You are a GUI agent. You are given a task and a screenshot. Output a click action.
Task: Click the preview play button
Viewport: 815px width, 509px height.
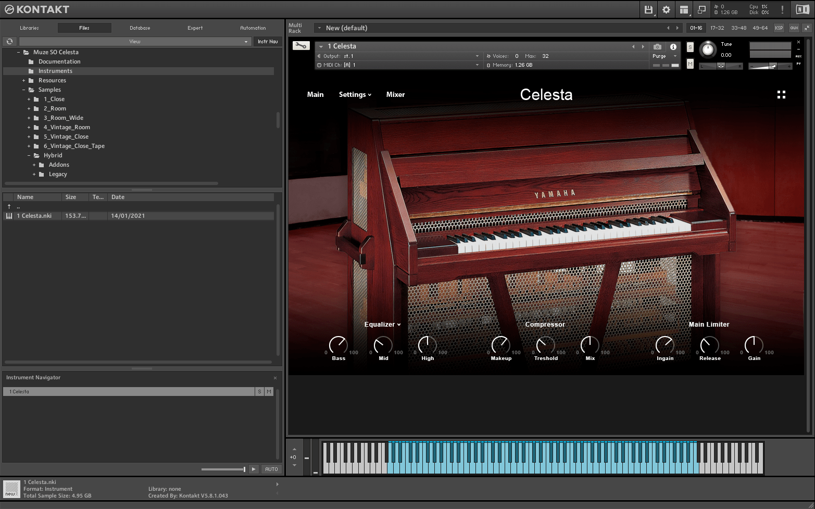point(254,469)
